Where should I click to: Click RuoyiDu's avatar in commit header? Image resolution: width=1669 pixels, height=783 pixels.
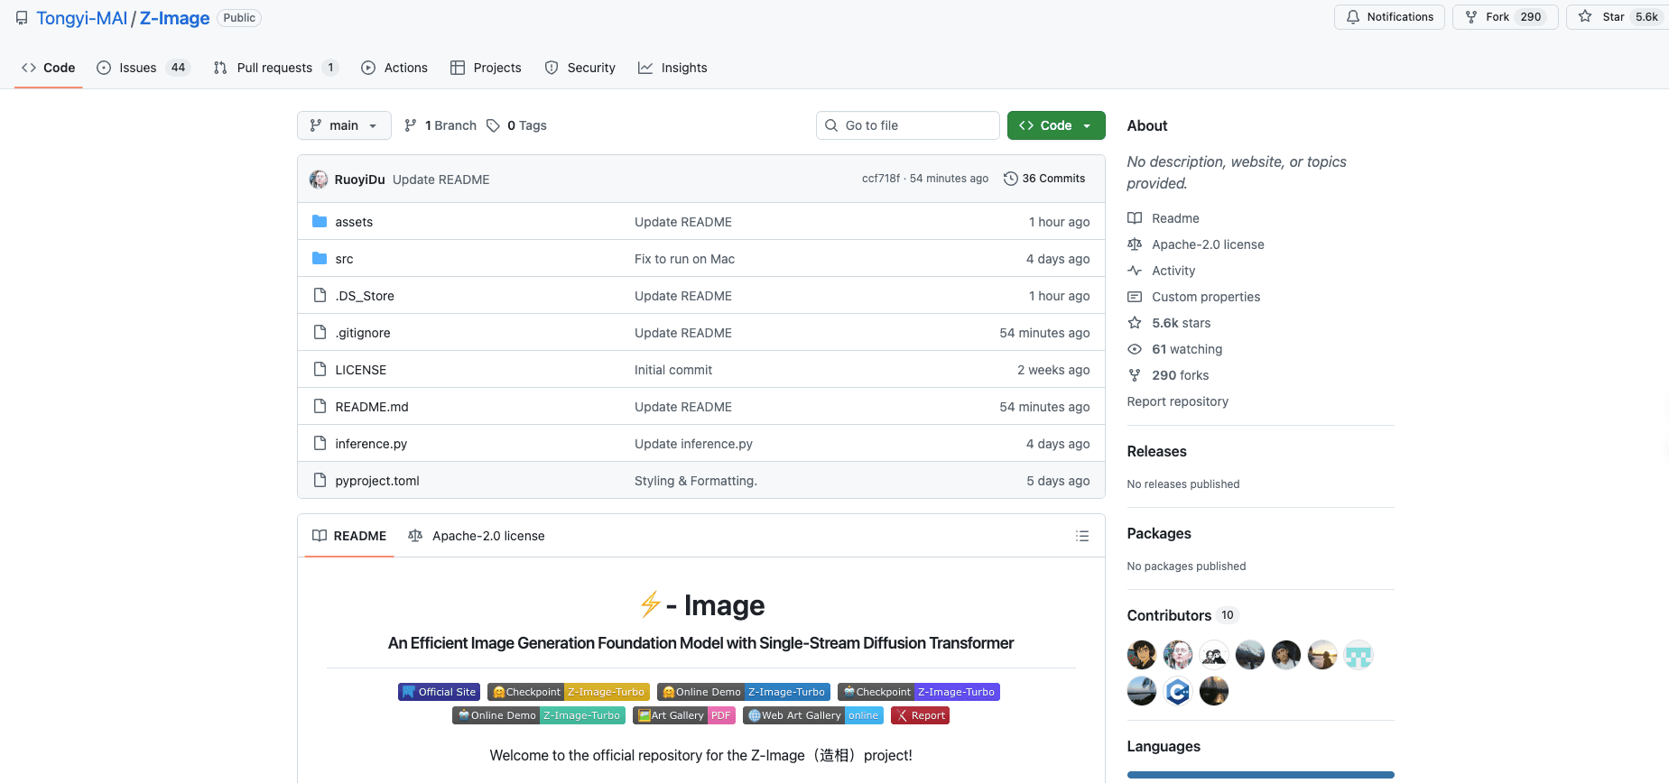coord(319,179)
